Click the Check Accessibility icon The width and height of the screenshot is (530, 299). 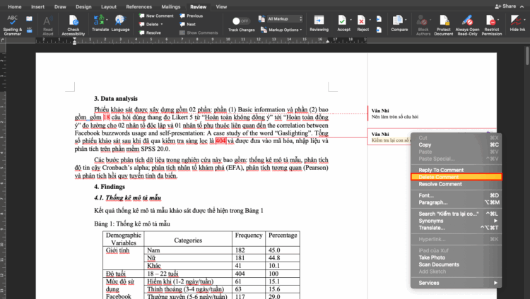coord(73,21)
